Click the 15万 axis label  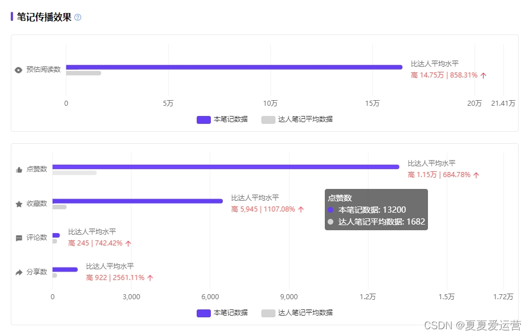(x=372, y=104)
